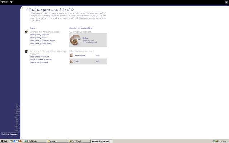The image size is (229, 143).
Task: Click the 'Guest' type label in Guest row
Action: click(98, 61)
